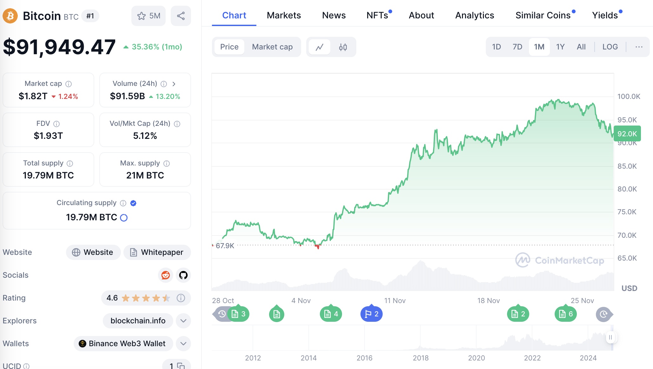Screen dimensions: 653x369
Task: Set chart range to All
Action: pos(581,47)
